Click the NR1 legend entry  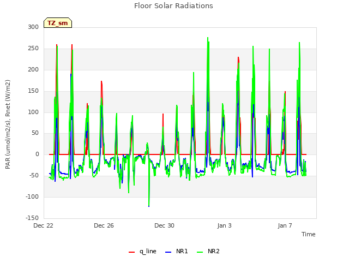pos(177,251)
